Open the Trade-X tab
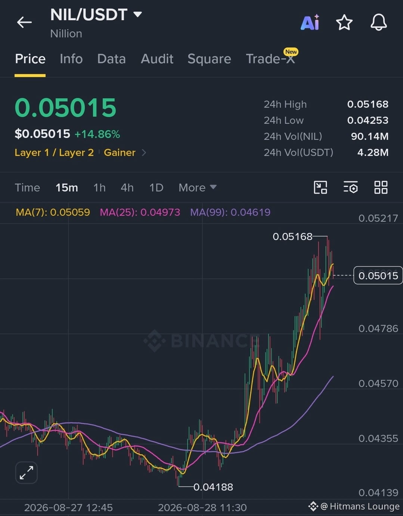This screenshot has height=516, width=403. coord(270,59)
